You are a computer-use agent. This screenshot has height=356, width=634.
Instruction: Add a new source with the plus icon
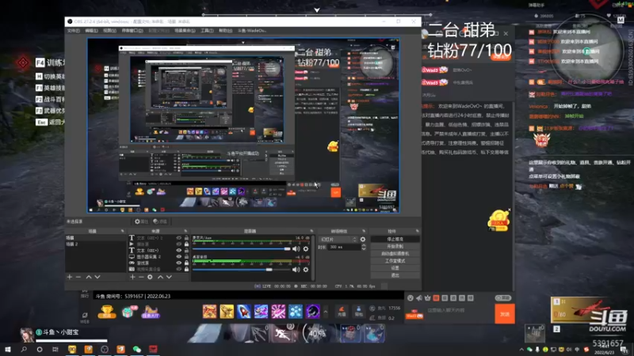[132, 277]
